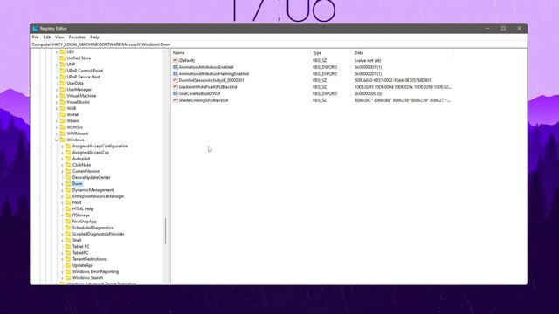Select the OneCoreNoBootDWM value name
Screen dimensions: 559x314
(199, 93)
